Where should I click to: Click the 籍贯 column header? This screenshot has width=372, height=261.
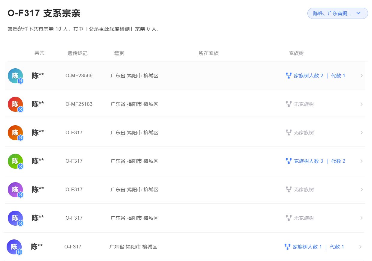pyautogui.click(x=119, y=53)
